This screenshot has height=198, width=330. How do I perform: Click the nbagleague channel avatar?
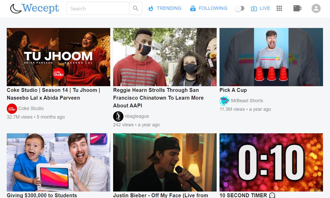[x=118, y=116]
